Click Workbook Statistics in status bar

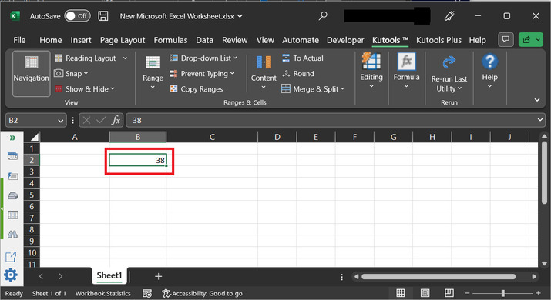click(102, 293)
